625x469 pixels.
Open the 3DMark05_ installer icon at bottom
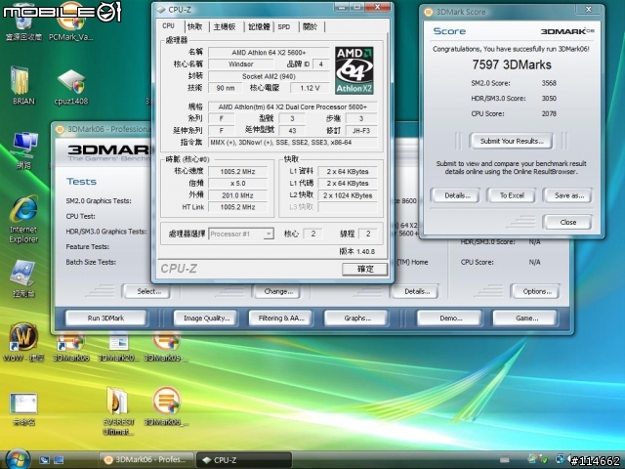coord(166,406)
